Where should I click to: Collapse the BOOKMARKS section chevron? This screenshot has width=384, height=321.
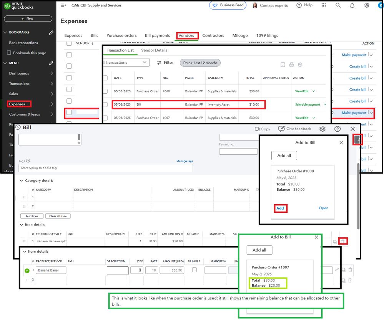click(x=5, y=32)
